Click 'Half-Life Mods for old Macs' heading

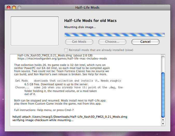pyautogui.click(x=90, y=21)
